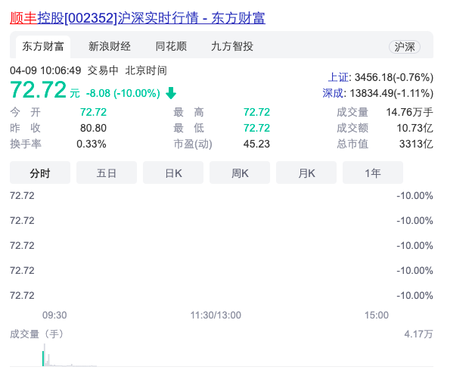Viewport: 472px width, 373px height.
Task: Open the 顺丰控股[002352] title link
Action: (x=138, y=18)
